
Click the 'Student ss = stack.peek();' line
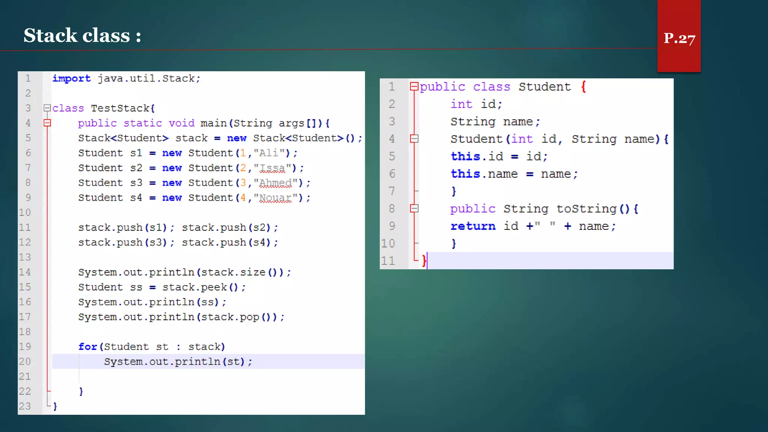click(162, 287)
